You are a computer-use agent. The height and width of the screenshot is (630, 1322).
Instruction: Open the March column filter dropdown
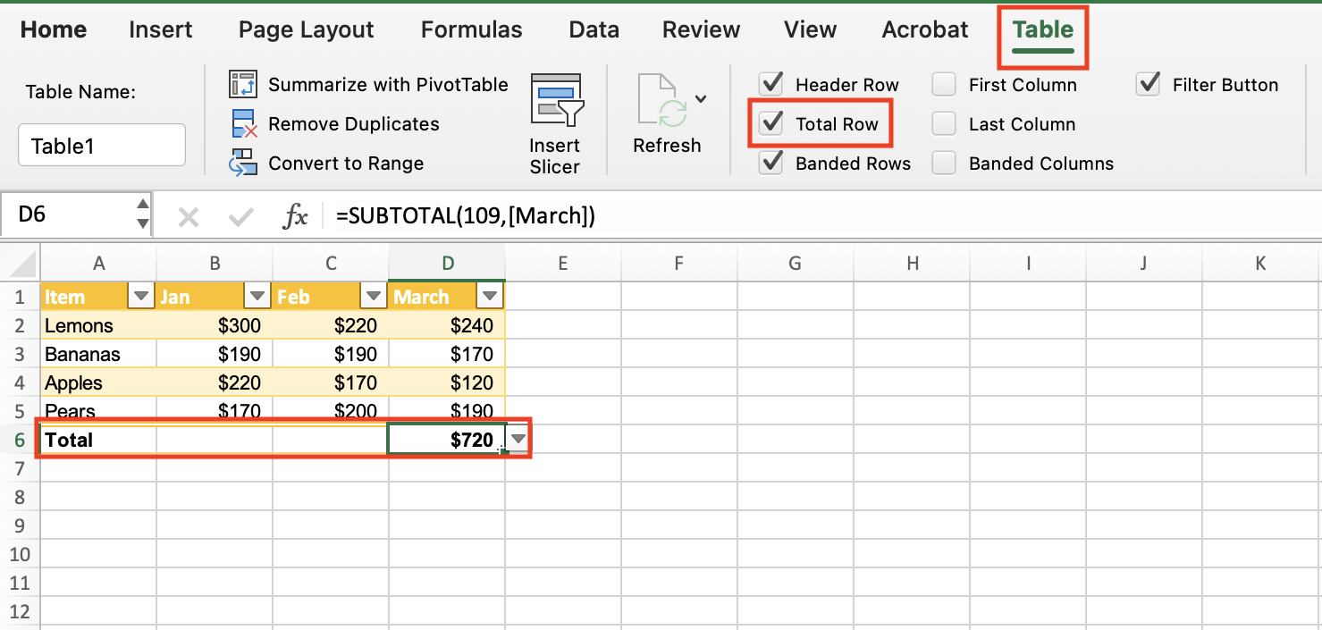[x=489, y=295]
